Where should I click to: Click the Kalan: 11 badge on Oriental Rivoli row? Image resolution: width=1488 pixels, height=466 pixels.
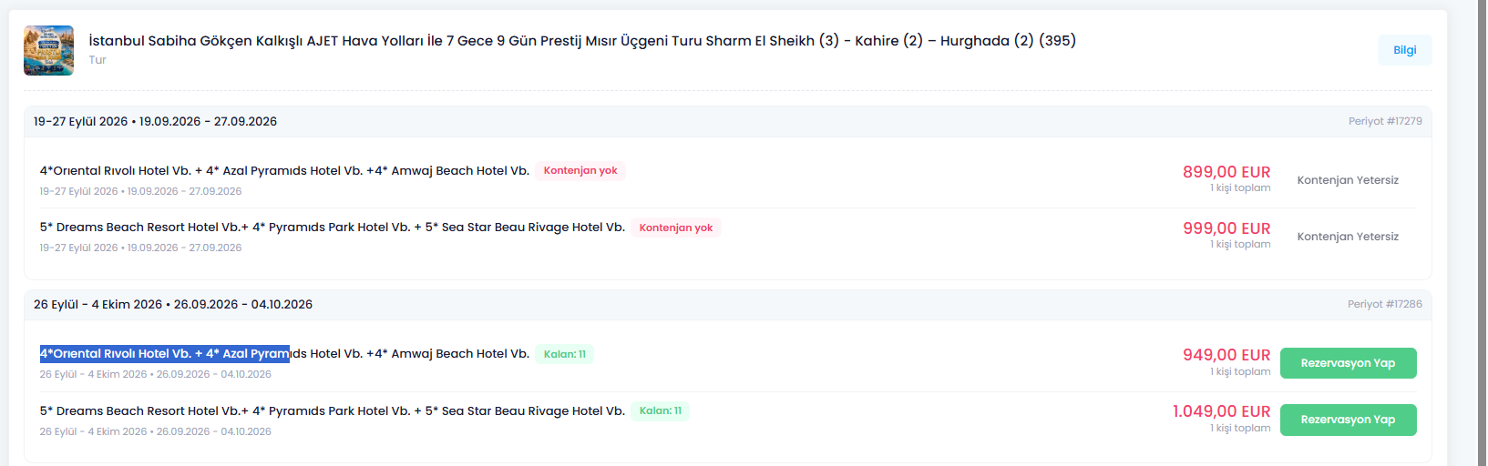click(x=565, y=354)
